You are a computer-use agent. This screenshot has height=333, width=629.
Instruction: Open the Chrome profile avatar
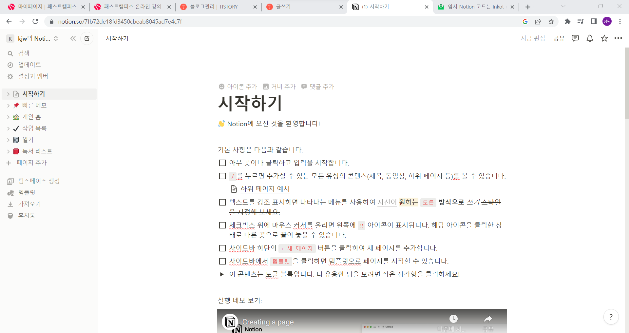[x=607, y=21]
